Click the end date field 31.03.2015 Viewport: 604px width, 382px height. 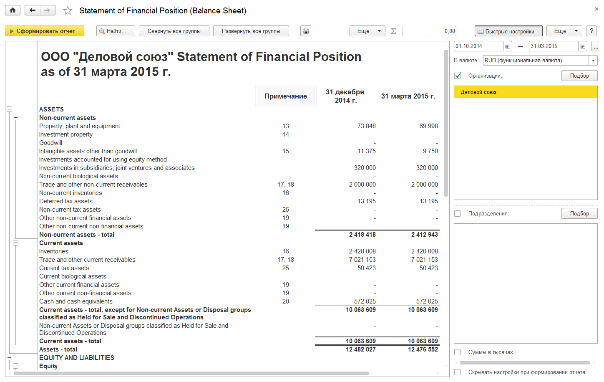pyautogui.click(x=554, y=46)
